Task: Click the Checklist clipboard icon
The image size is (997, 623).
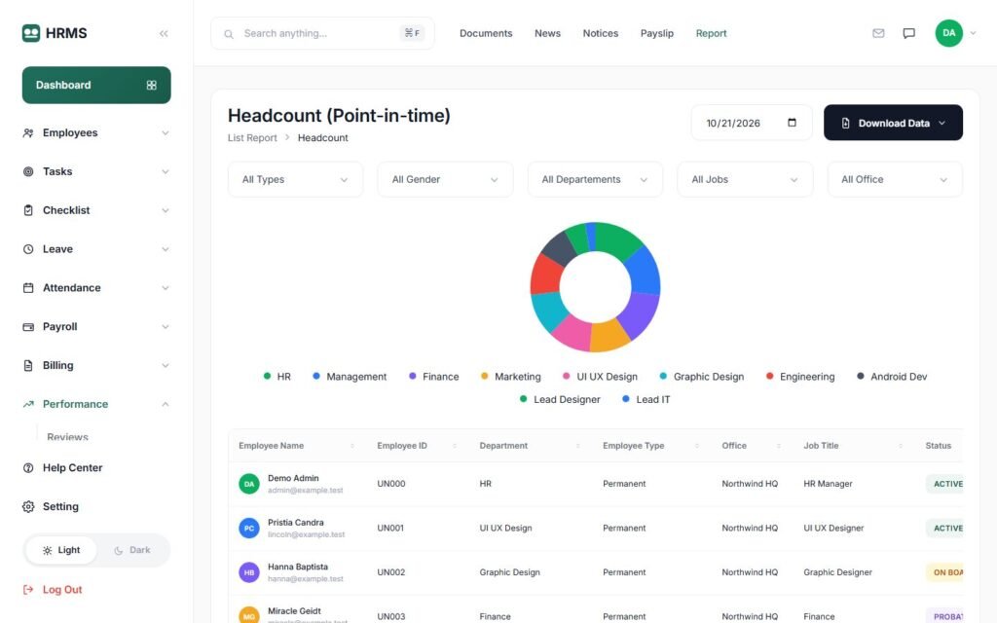Action: click(x=28, y=210)
